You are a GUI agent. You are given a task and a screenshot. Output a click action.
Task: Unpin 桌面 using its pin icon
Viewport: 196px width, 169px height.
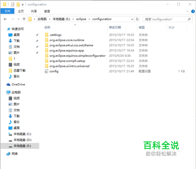click(37, 35)
